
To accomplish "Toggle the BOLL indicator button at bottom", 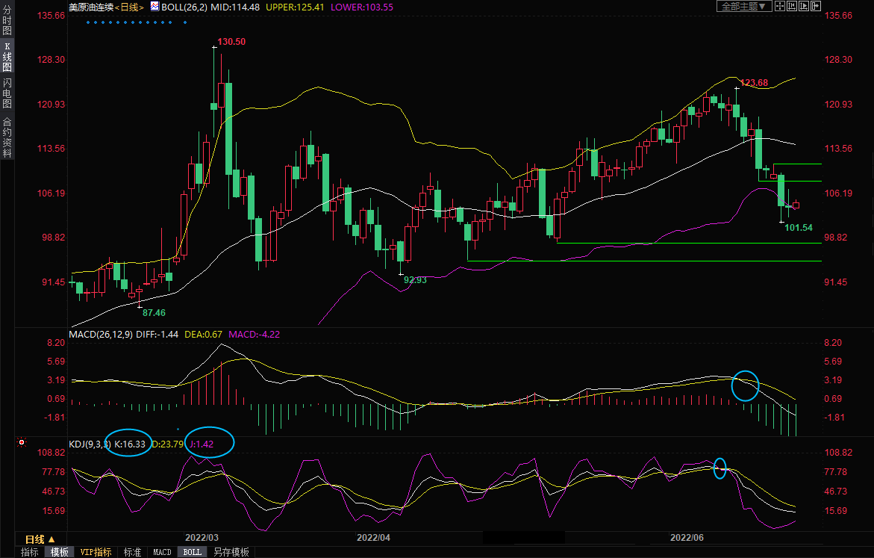I will 192,552.
